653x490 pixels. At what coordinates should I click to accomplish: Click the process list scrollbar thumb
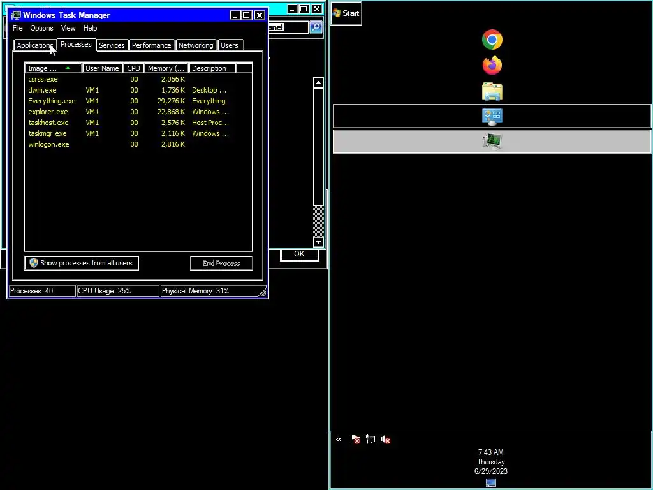coord(318,146)
